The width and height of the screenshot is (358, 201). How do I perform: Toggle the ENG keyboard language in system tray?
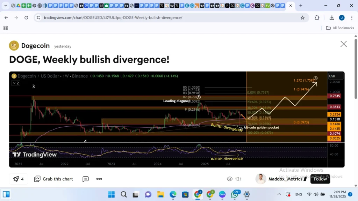[x=299, y=194]
